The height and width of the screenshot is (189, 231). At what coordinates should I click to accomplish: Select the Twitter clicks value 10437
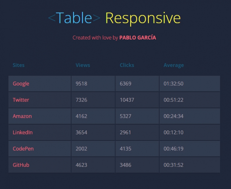pyautogui.click(x=127, y=100)
